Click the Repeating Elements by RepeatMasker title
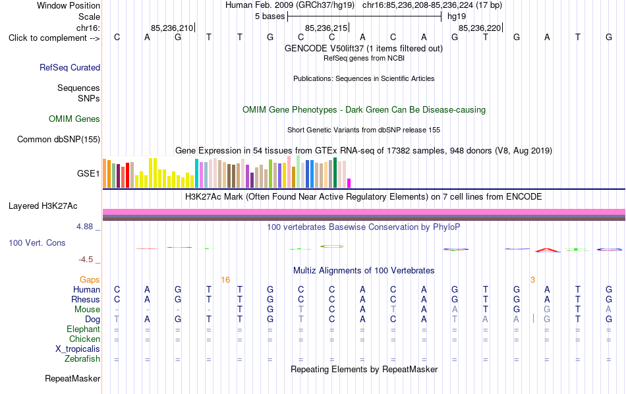 (364, 369)
